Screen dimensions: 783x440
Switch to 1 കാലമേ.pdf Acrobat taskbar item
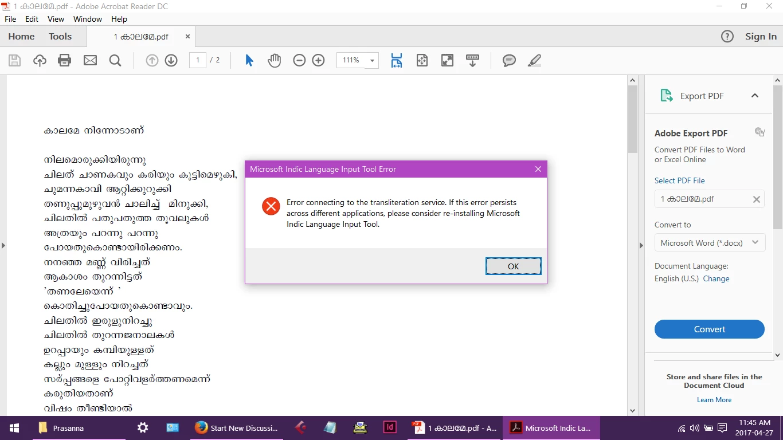click(455, 428)
